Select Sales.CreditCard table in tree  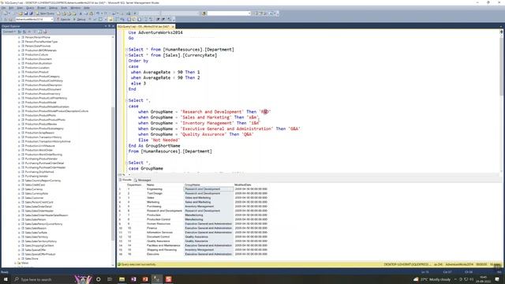tap(35, 185)
